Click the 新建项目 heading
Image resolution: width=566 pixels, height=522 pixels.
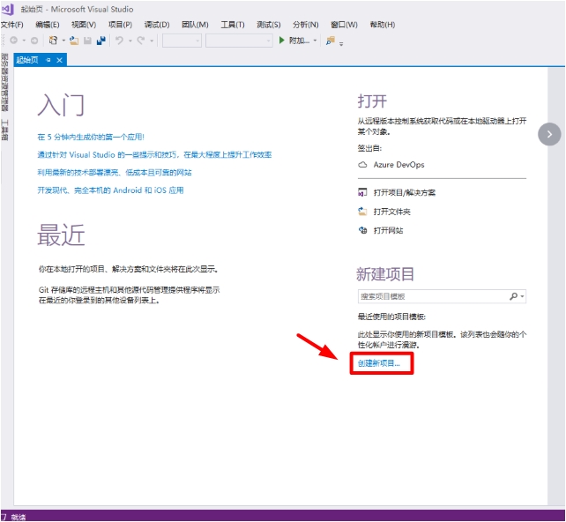pyautogui.click(x=385, y=274)
